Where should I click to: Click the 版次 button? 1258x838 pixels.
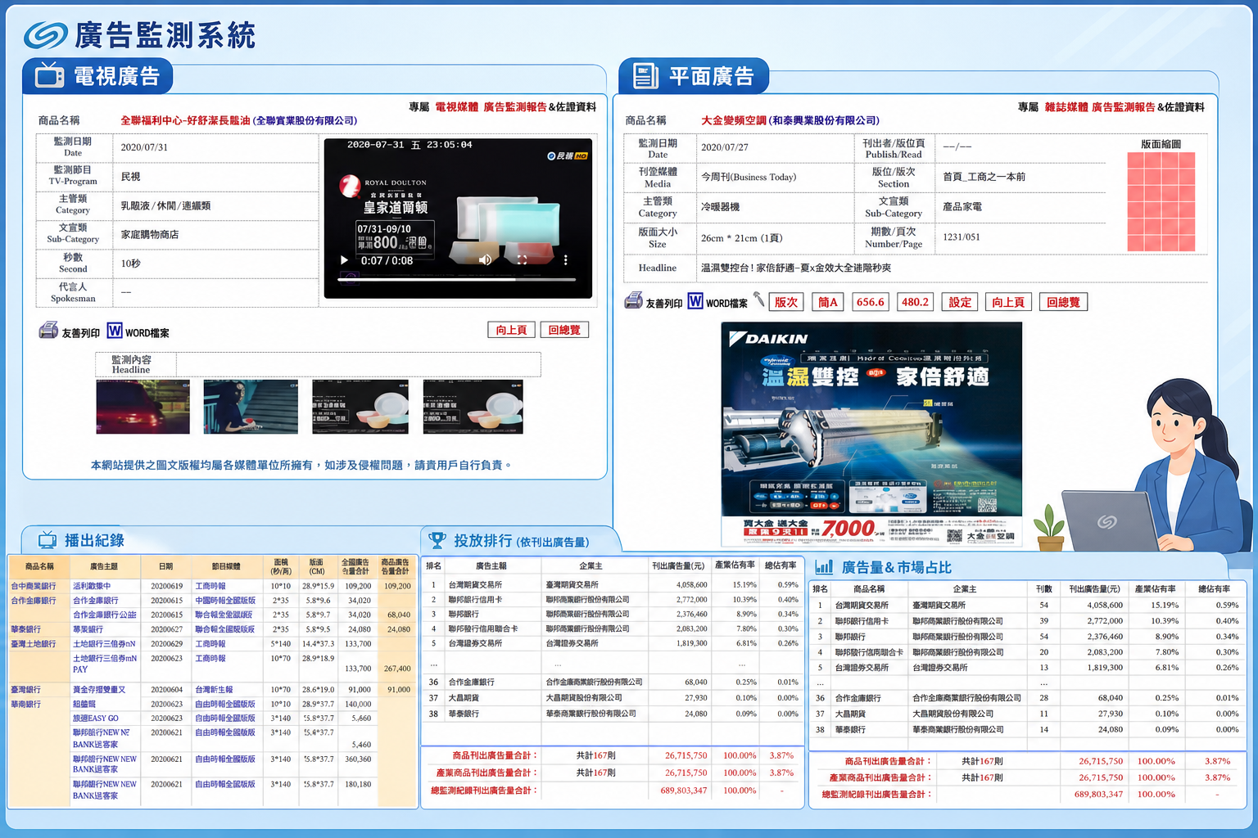(x=786, y=302)
